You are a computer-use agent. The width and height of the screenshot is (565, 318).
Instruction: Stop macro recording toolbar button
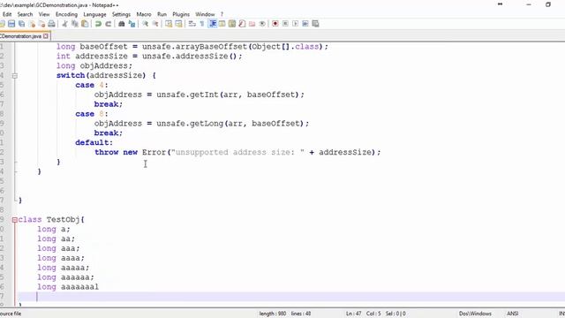coord(285,24)
